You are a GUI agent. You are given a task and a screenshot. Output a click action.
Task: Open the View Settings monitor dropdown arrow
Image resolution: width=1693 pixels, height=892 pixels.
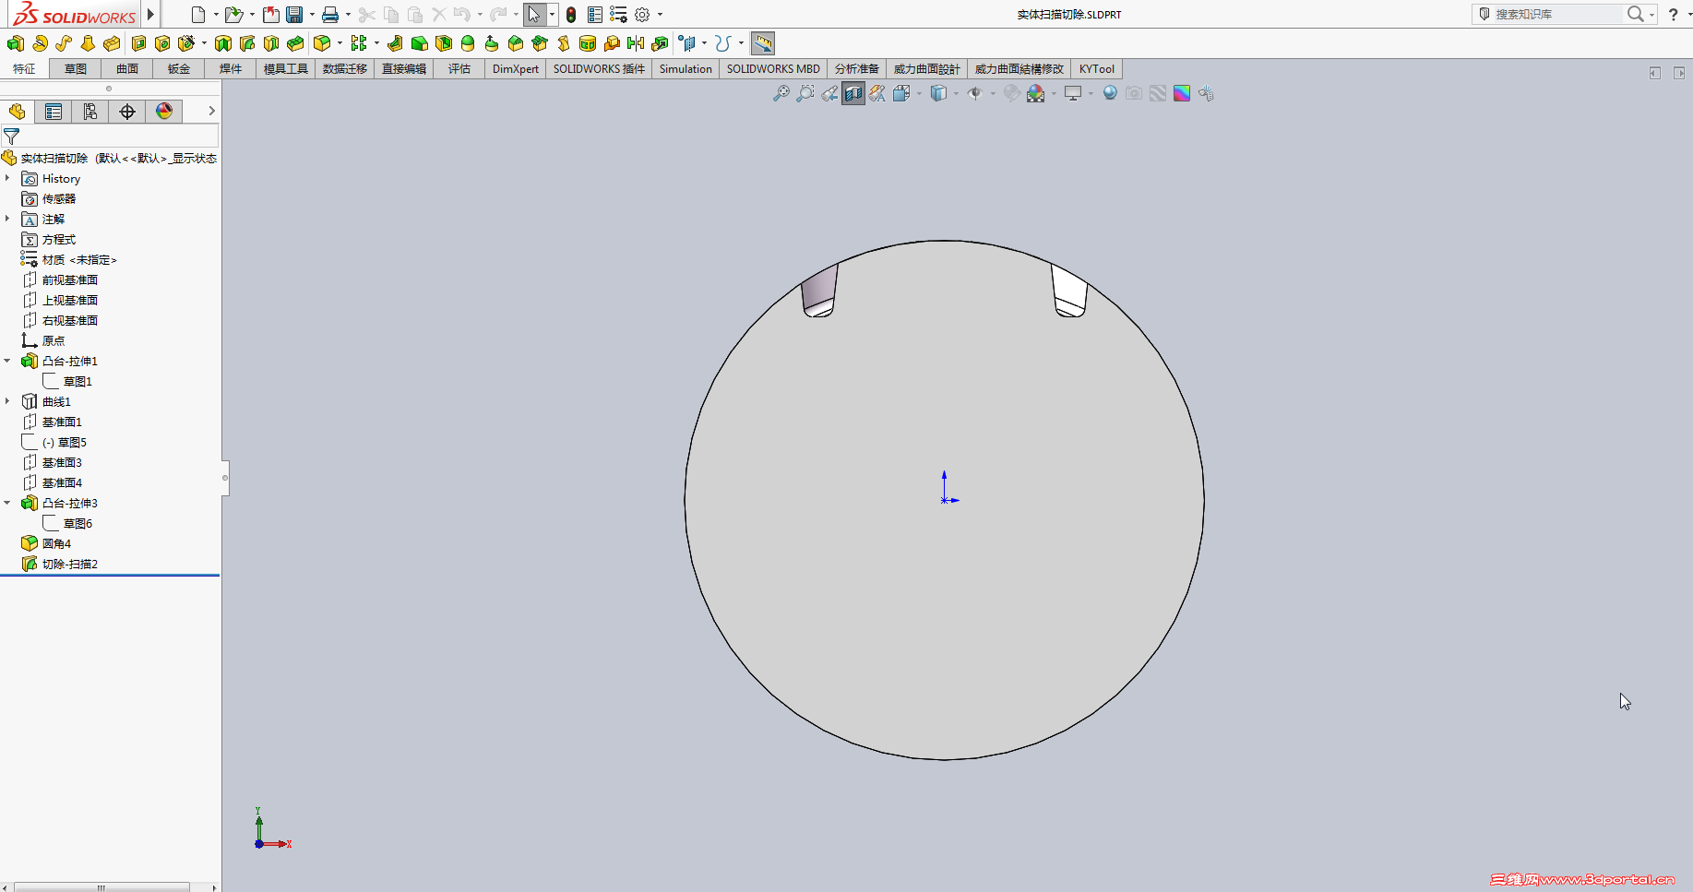click(1091, 93)
